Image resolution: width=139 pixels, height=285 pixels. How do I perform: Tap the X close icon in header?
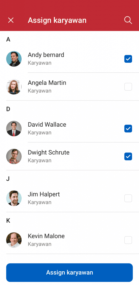(11, 20)
